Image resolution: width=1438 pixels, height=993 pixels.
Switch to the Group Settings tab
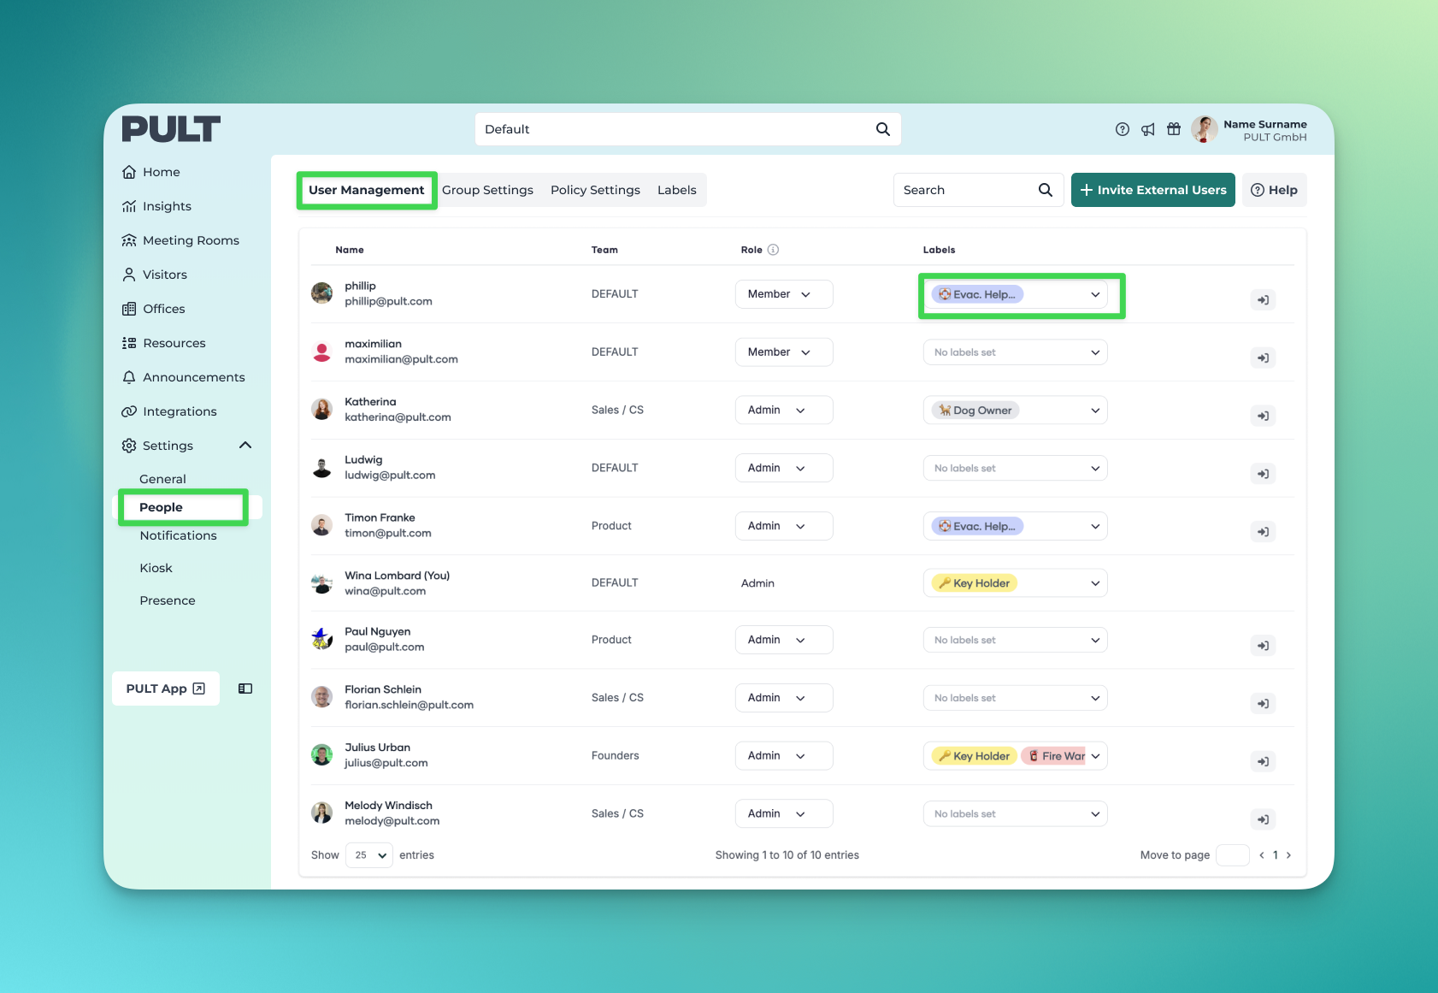pos(487,190)
